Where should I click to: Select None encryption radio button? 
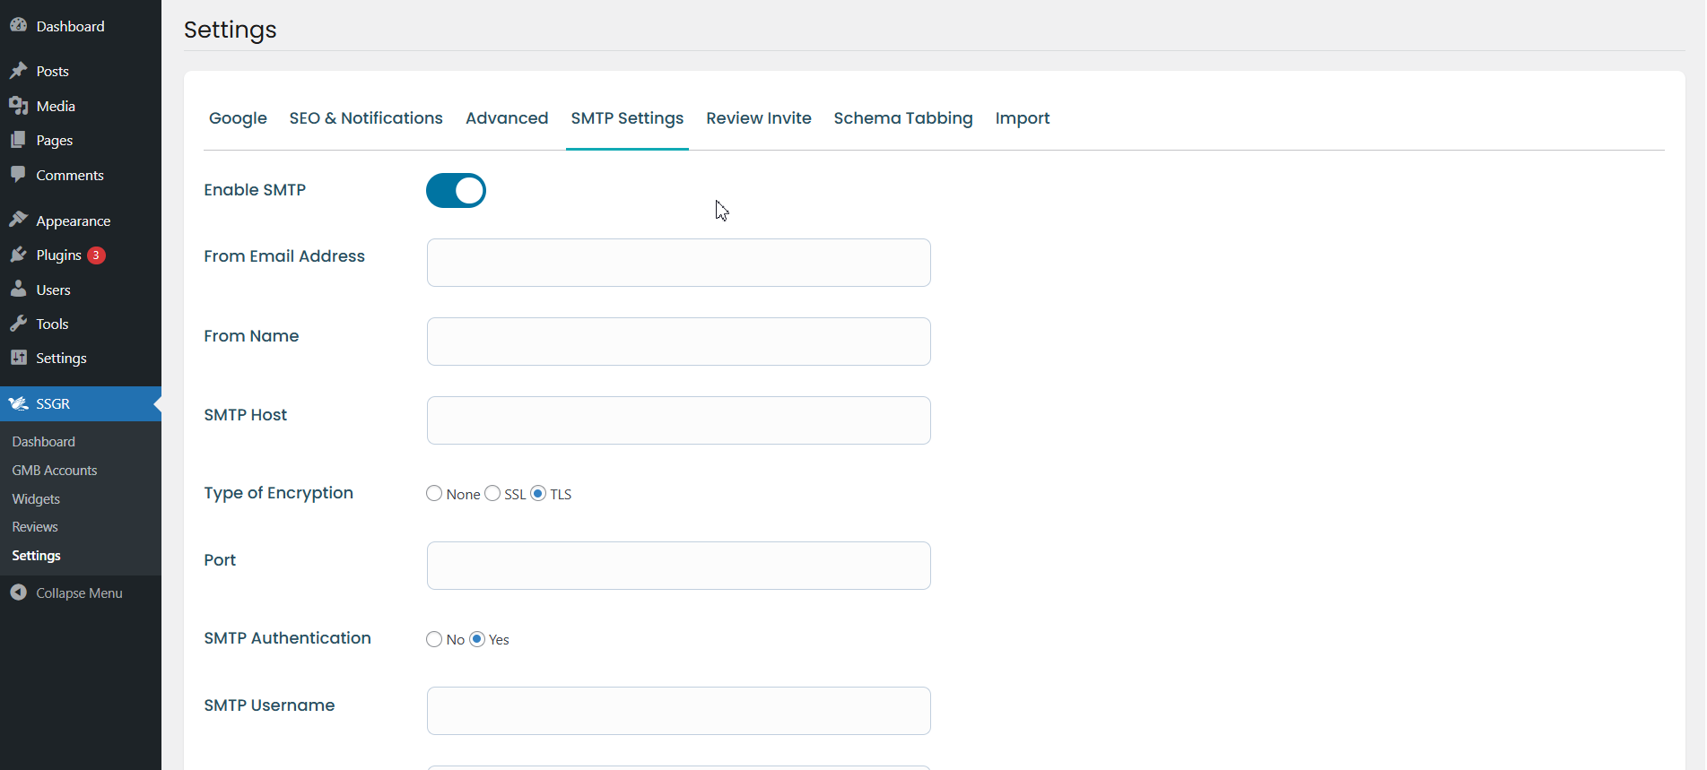pyautogui.click(x=434, y=494)
